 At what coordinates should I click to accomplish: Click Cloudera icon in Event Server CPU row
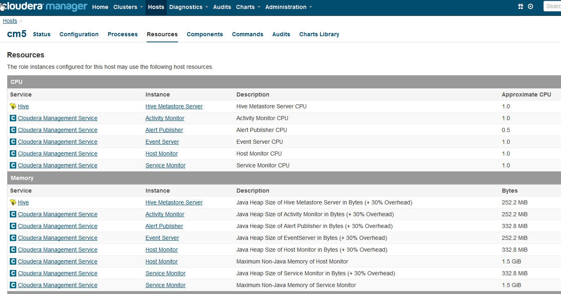coord(13,142)
